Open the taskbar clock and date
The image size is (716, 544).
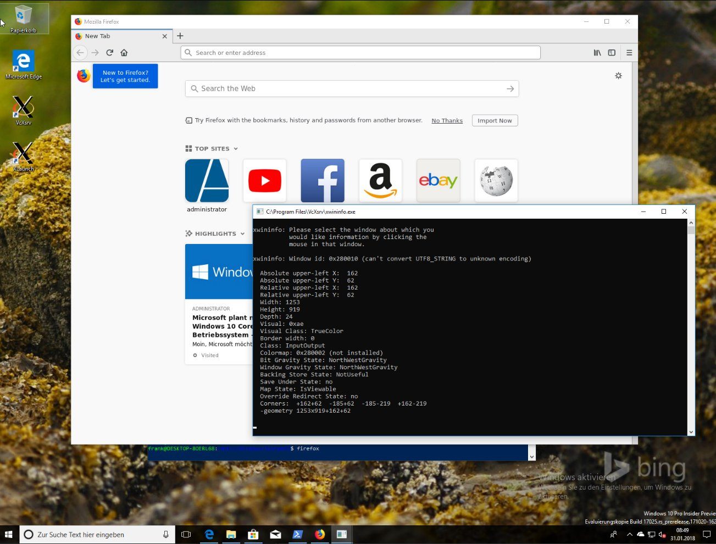click(682, 534)
